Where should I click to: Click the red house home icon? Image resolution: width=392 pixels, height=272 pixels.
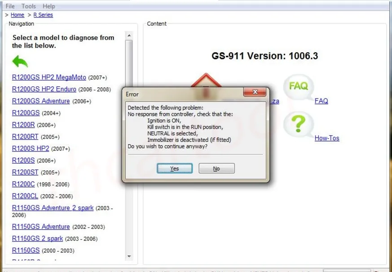[x=206, y=80]
